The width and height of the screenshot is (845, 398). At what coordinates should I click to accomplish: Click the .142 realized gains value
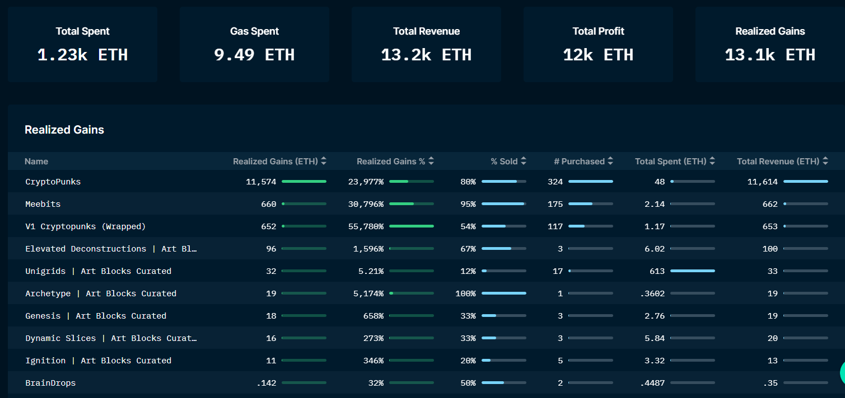pos(267,383)
